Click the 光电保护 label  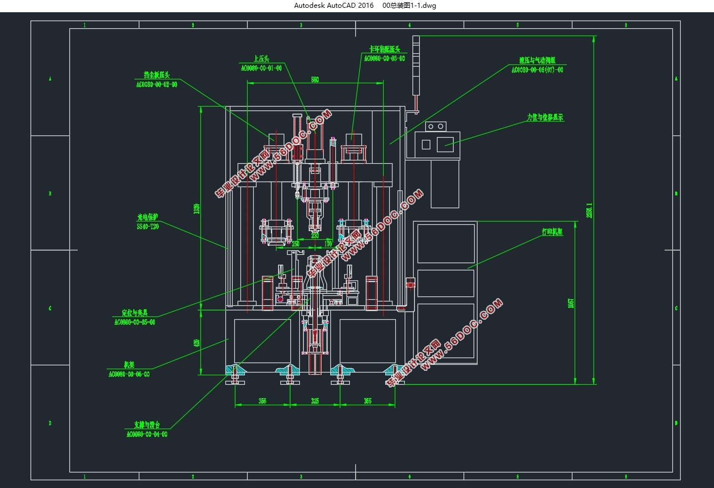(x=148, y=217)
